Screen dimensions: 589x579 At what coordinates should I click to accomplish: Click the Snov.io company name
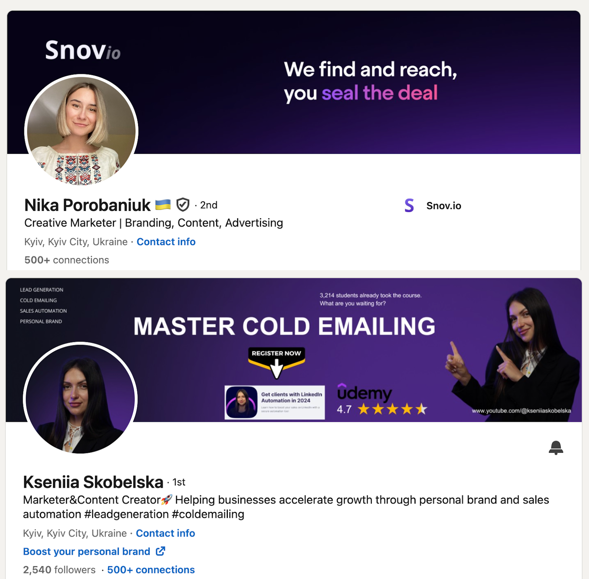444,206
